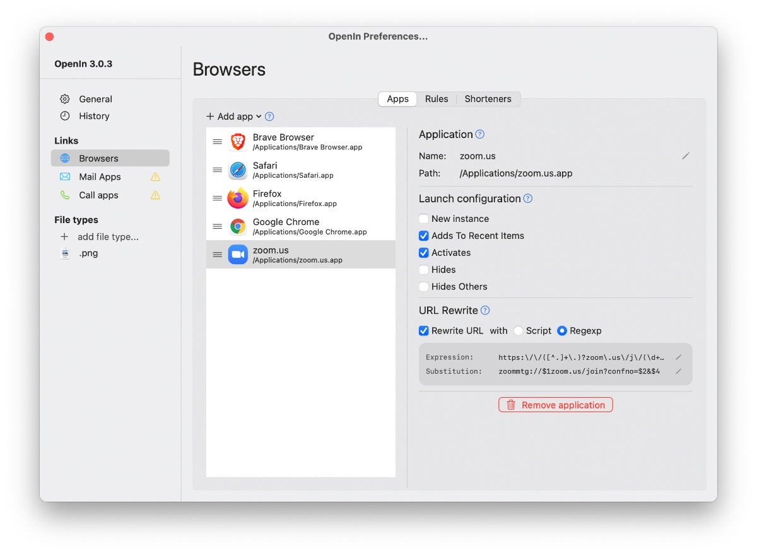The height and width of the screenshot is (554, 757).
Task: Edit the Expression pencil icon
Action: [679, 357]
